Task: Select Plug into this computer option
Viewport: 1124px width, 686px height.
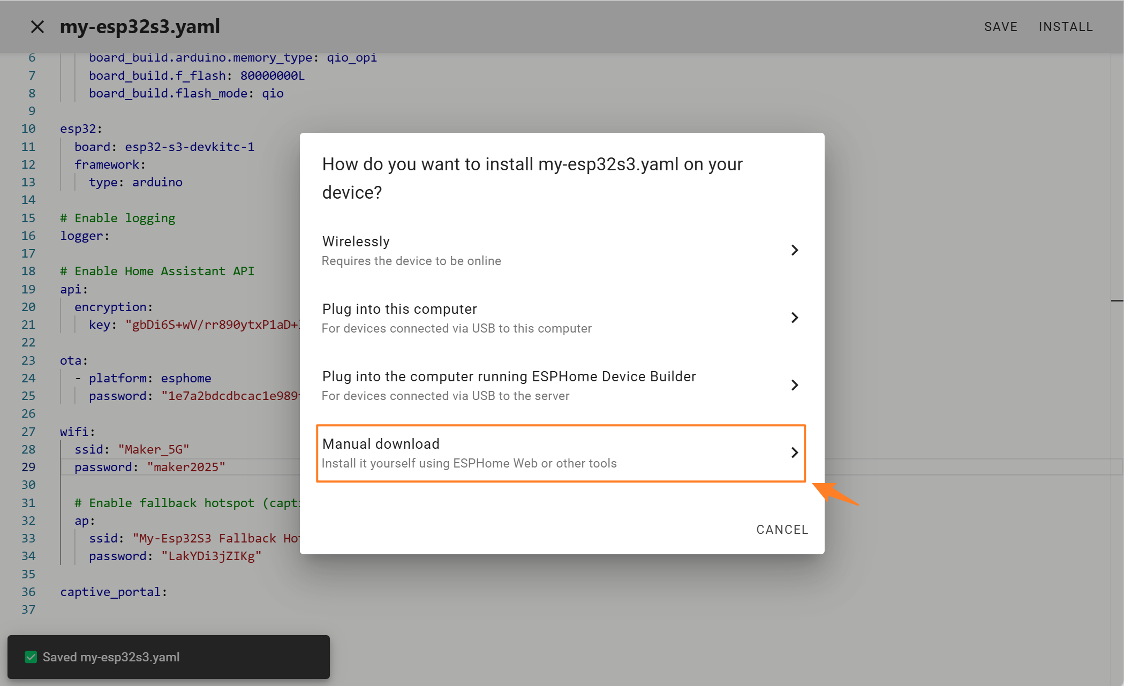Action: point(561,318)
